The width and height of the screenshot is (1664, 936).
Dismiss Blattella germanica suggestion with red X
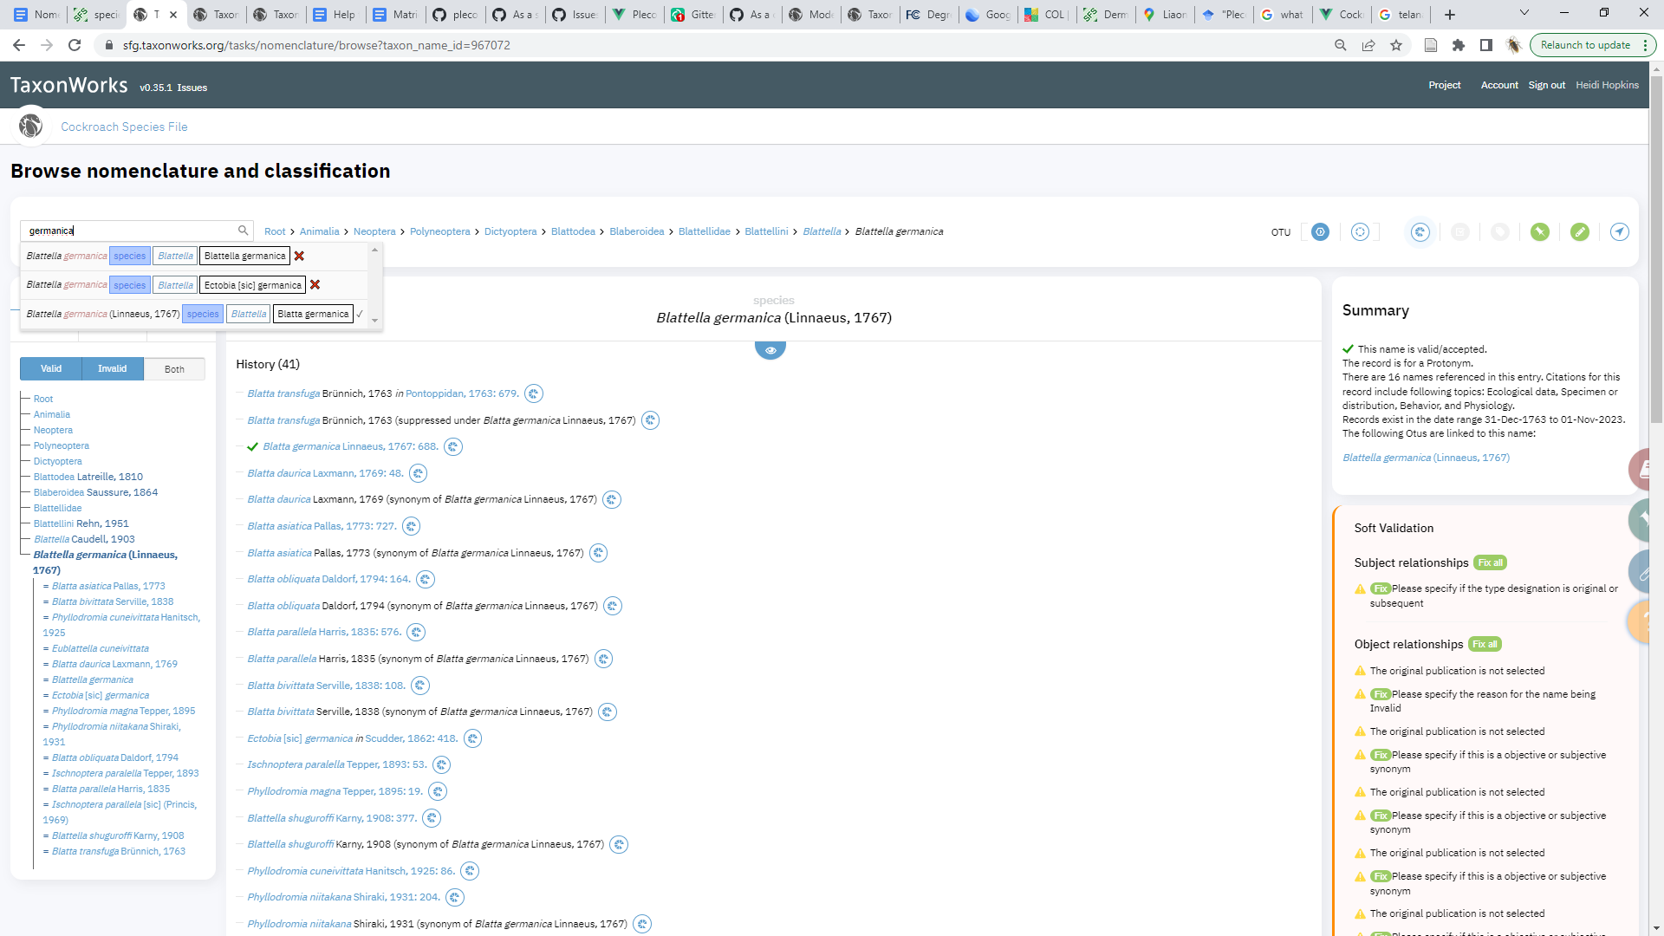pos(299,256)
